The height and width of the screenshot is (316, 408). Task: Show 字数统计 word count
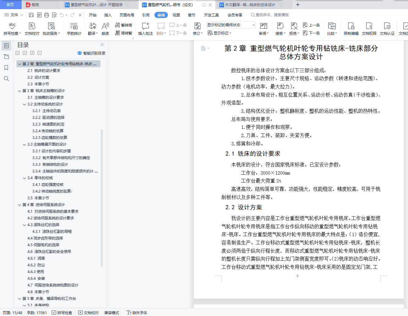(x=74, y=29)
